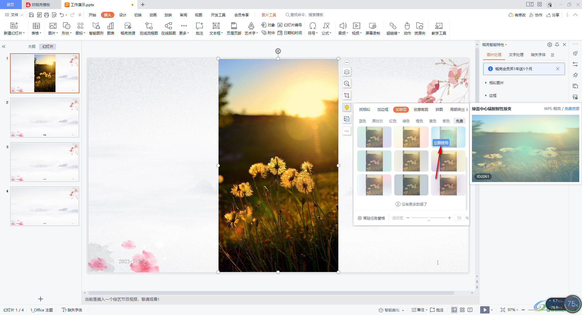Switch to Normal view in status bar
582x315 pixels.
[x=454, y=310]
